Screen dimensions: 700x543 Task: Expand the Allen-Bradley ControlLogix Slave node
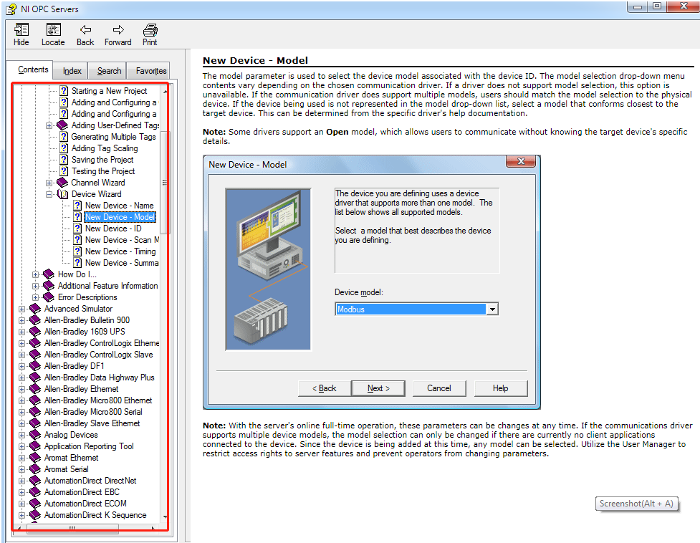click(21, 355)
